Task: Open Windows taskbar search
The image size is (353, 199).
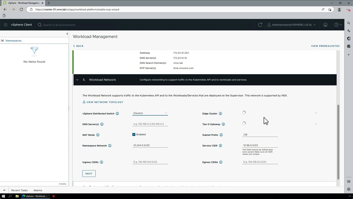Action: pyautogui.click(x=10, y=196)
